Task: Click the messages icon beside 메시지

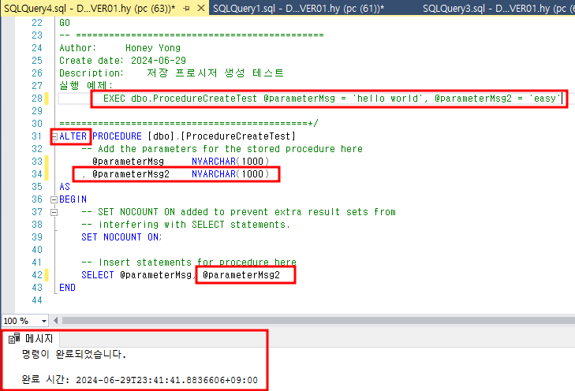Action: [x=14, y=338]
